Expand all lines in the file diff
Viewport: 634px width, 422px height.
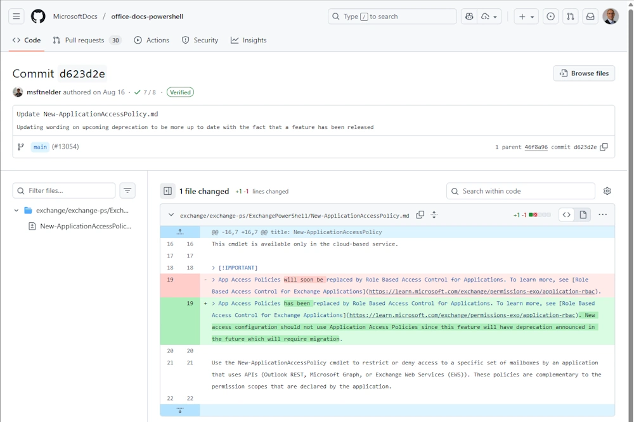click(x=434, y=215)
